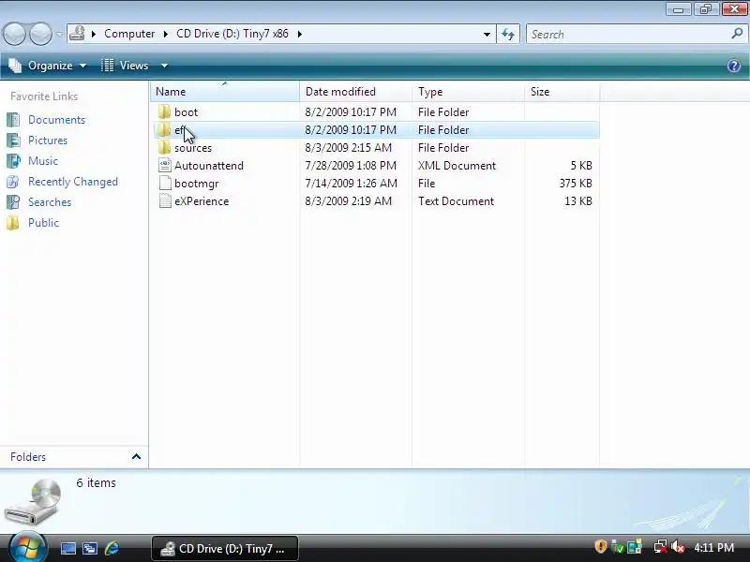Open Documents favorite link
This screenshot has height=562, width=750.
click(56, 120)
